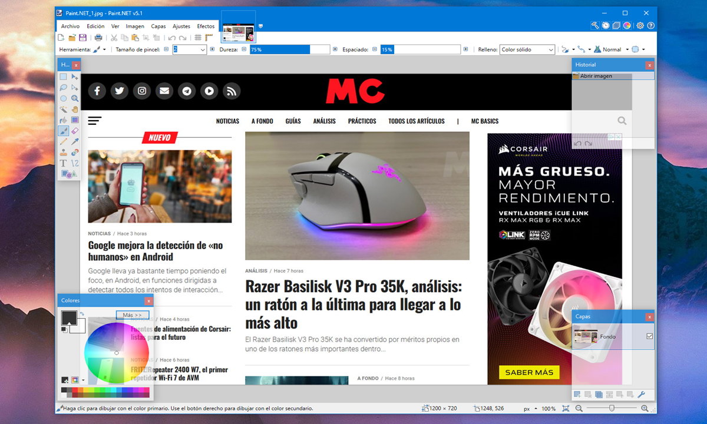Viewport: 707px width, 424px height.
Task: Select the Eraser tool
Action: coord(75,131)
